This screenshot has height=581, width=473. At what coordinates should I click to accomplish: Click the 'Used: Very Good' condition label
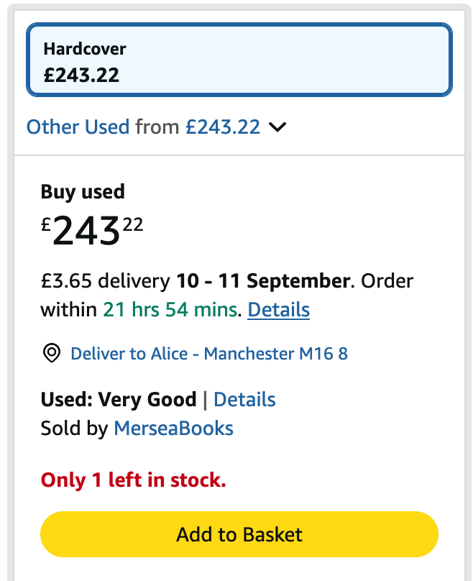[x=119, y=399]
